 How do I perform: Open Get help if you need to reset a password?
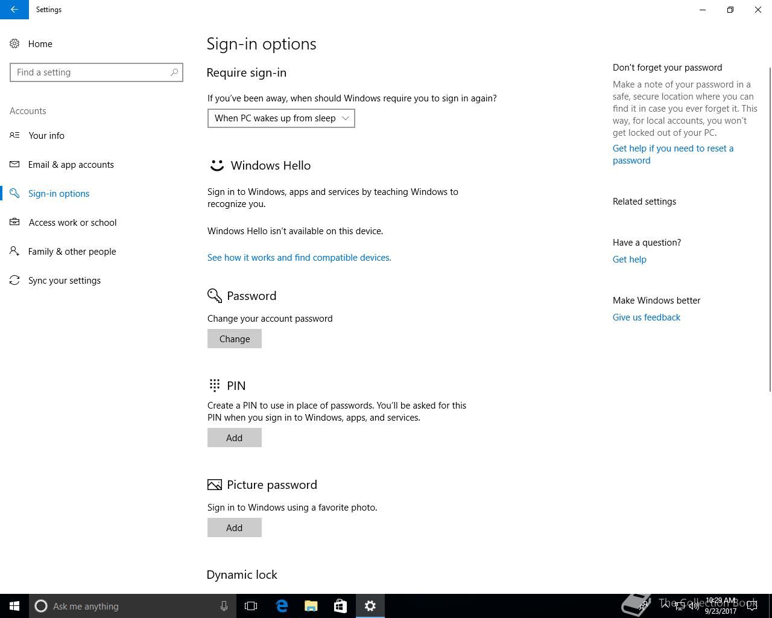tap(673, 154)
